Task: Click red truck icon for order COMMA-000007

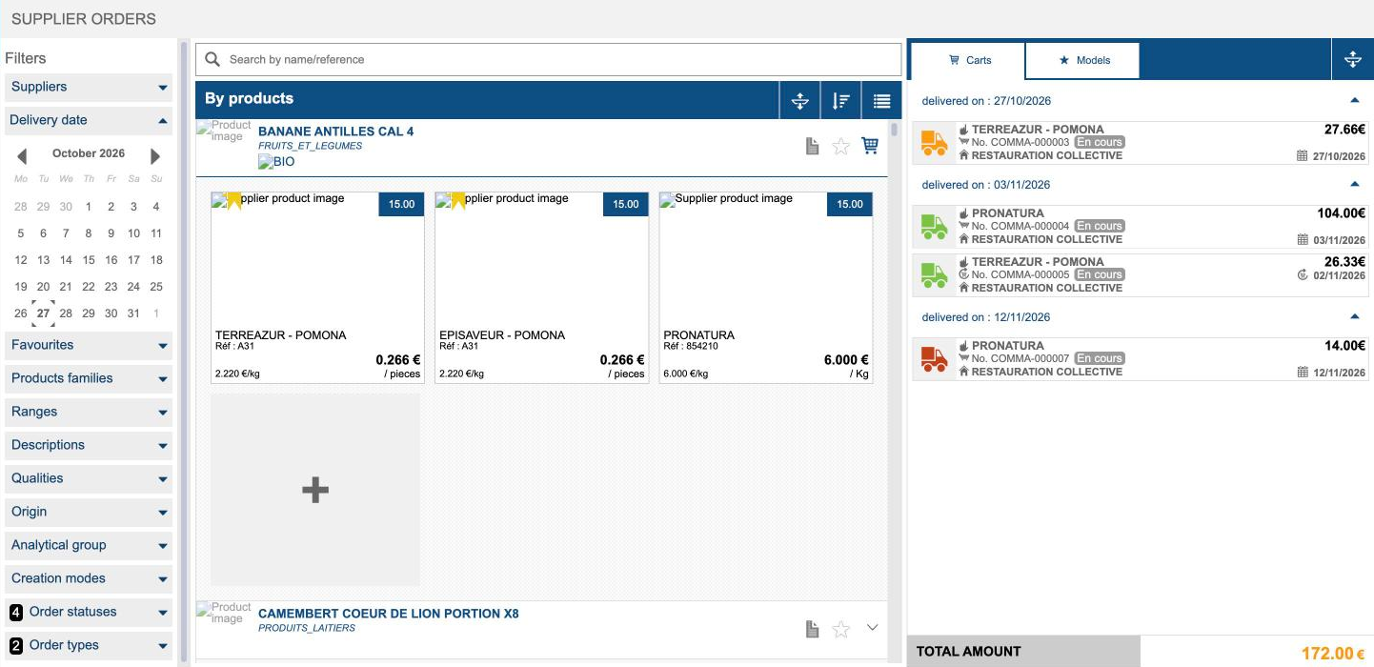Action: 934,359
